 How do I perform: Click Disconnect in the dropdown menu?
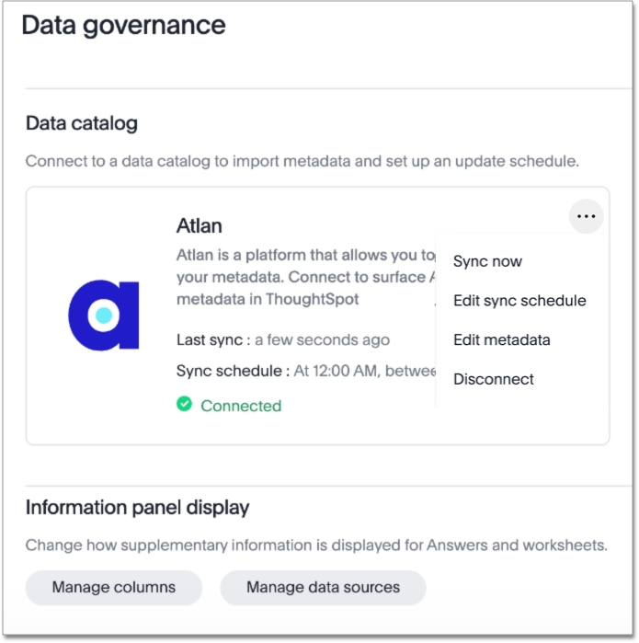[493, 379]
